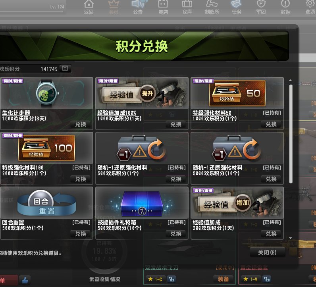Click the 装备 button in background inventory
The width and height of the screenshot is (316, 287).
[223, 279]
